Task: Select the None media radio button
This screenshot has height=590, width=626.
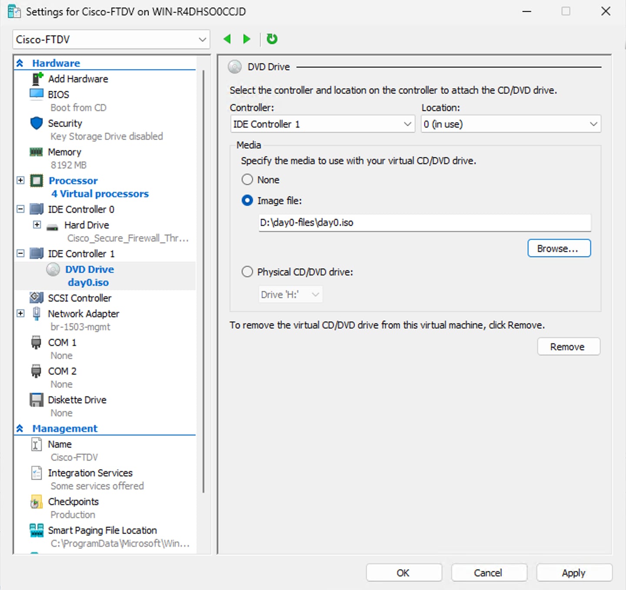Action: (247, 179)
